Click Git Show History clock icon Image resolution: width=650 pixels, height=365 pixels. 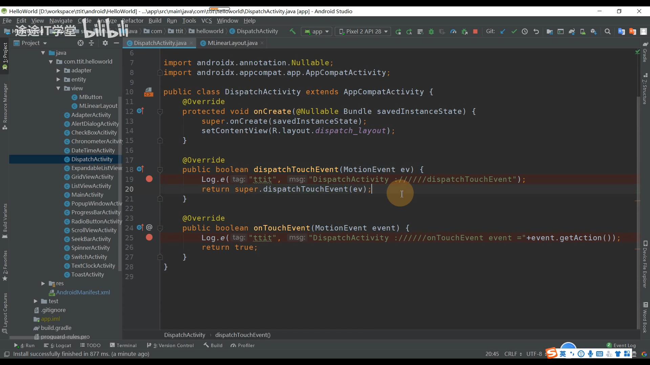(x=525, y=31)
